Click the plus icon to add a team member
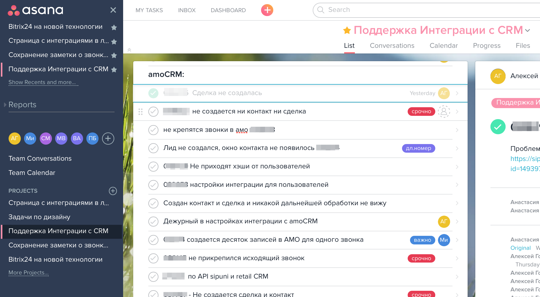Screen dimensions: 540x297 click(x=108, y=138)
